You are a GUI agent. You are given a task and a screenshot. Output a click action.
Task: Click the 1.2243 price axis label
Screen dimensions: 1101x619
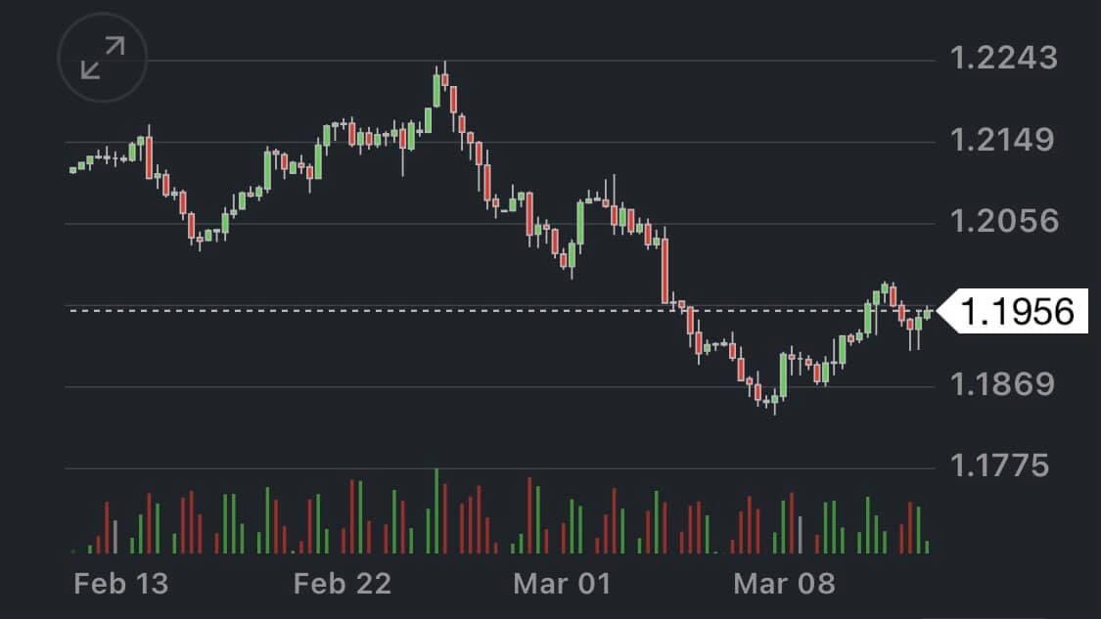click(x=1004, y=59)
